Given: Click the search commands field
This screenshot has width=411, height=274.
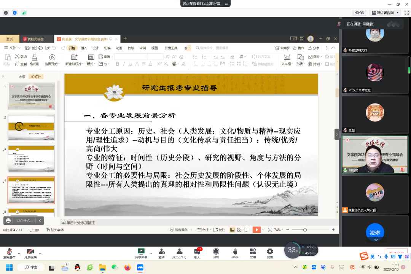Looking at the screenshot, I should (x=213, y=48).
